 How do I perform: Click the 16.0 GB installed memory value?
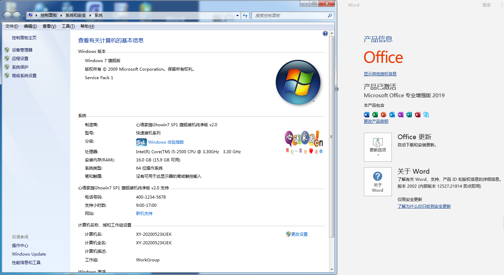point(158,160)
